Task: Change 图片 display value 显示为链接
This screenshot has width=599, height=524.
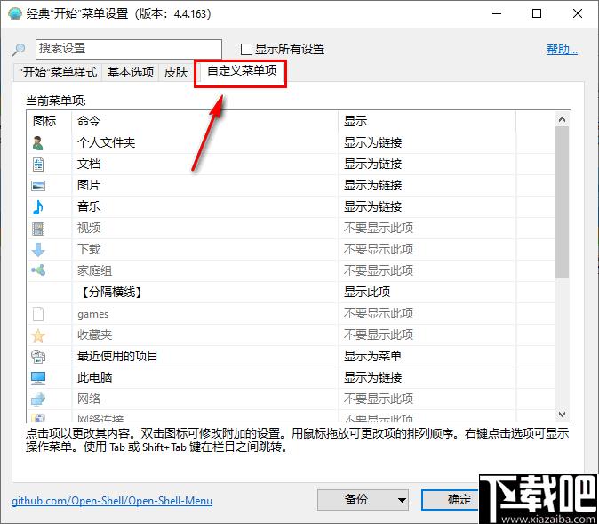Action: (x=373, y=186)
